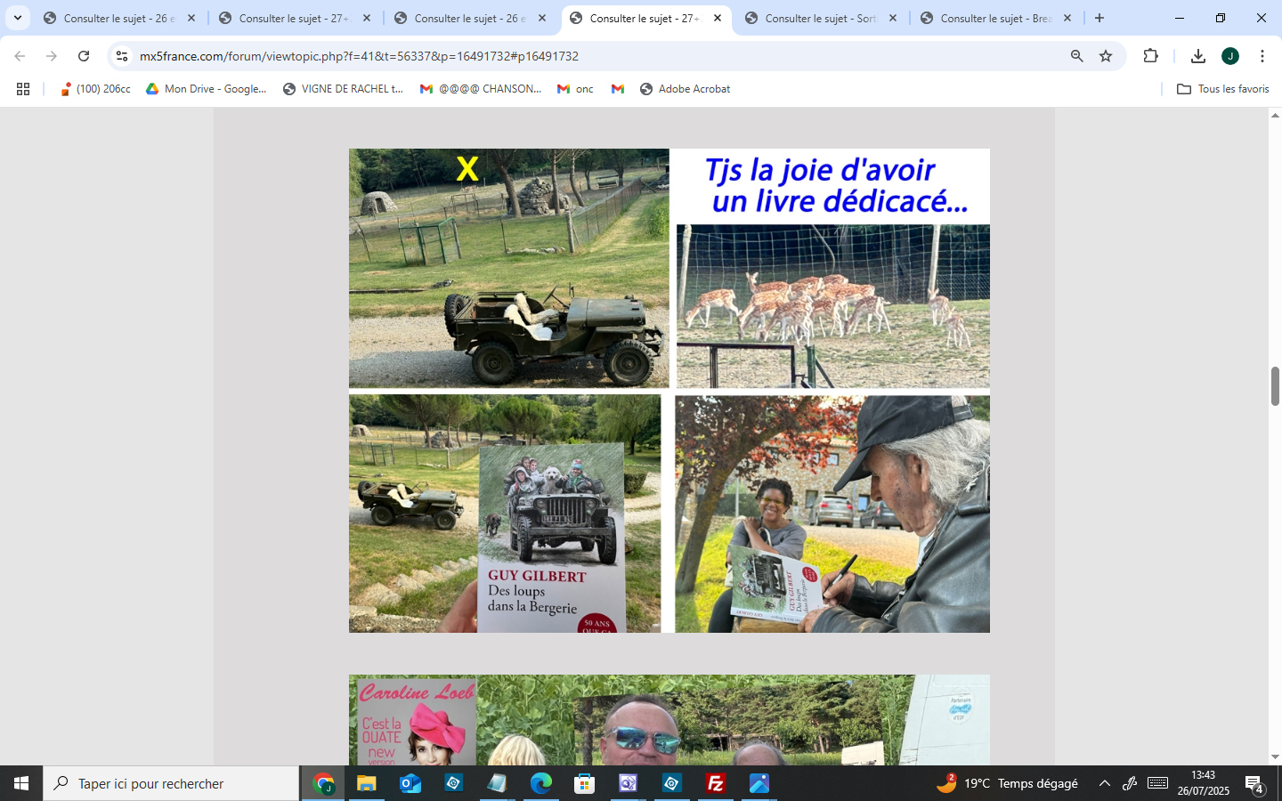
Task: Switch to the first Consulter le sujet - 26 tab
Action: click(118, 18)
